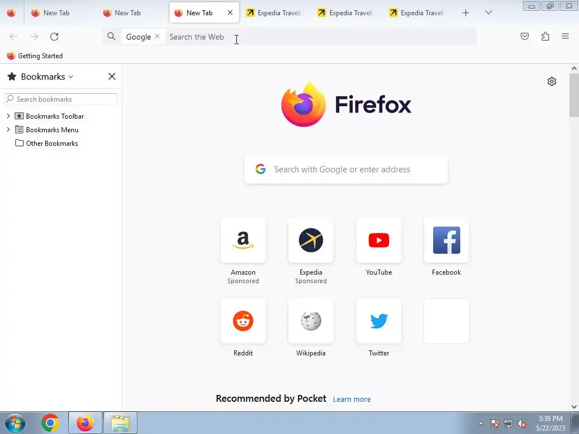Click the magnifier icon in the address bar
Image resolution: width=579 pixels, height=434 pixels.
pos(111,36)
